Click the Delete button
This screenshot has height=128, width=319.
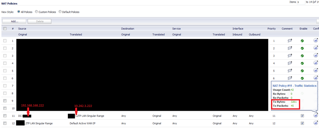click(40, 21)
